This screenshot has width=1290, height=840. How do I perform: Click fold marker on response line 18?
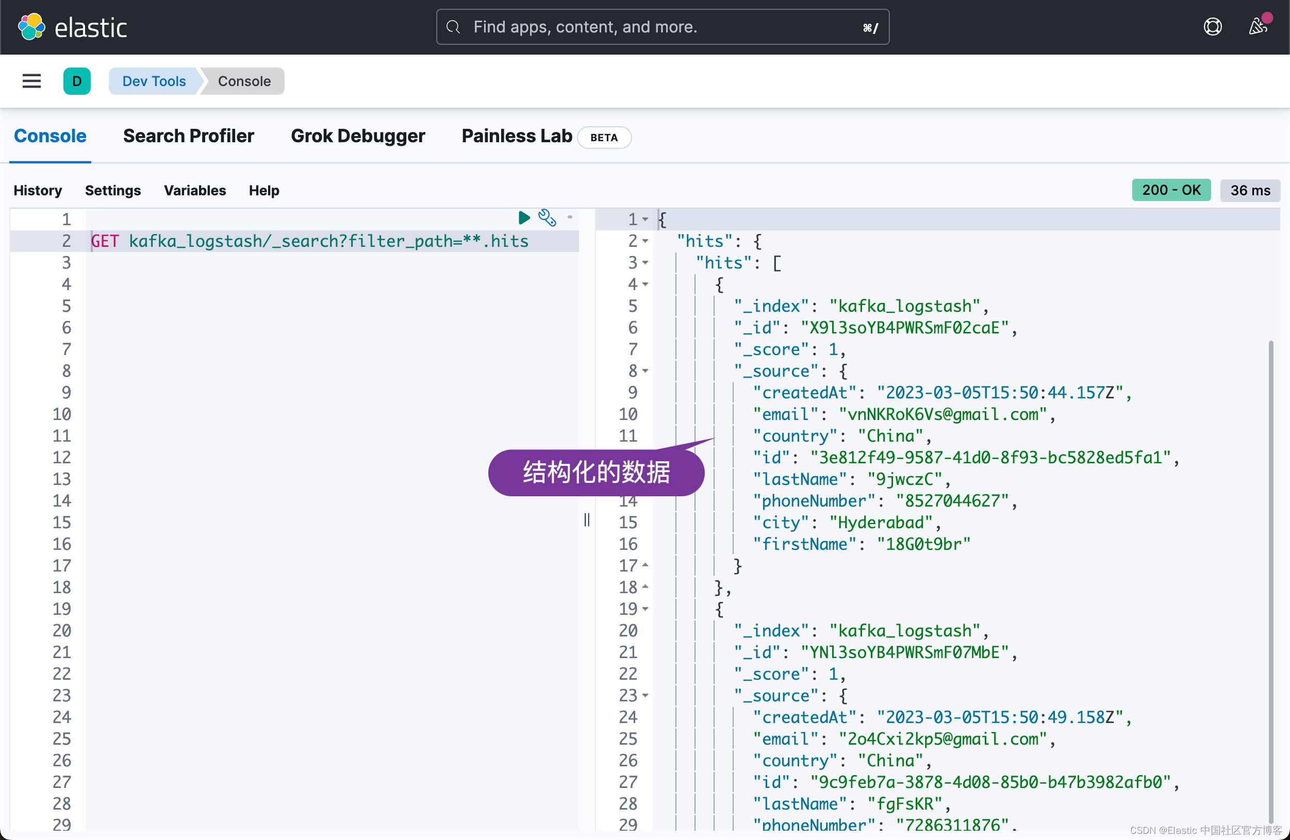645,587
